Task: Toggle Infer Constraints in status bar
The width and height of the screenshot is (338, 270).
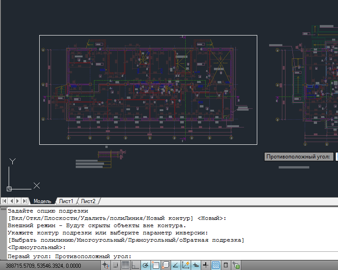Action: (105, 265)
